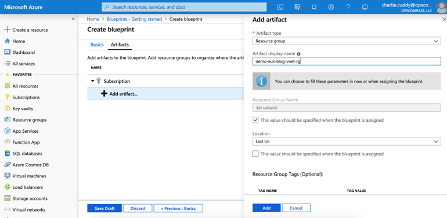Open Cloud Shell icon in top bar

[x=280, y=7]
